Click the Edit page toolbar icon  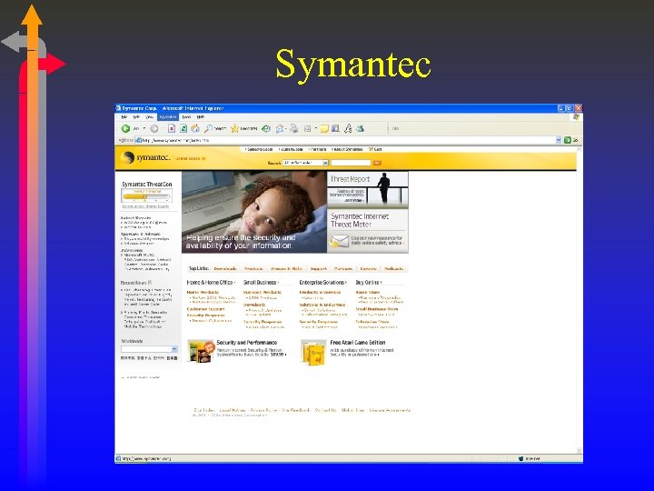307,128
